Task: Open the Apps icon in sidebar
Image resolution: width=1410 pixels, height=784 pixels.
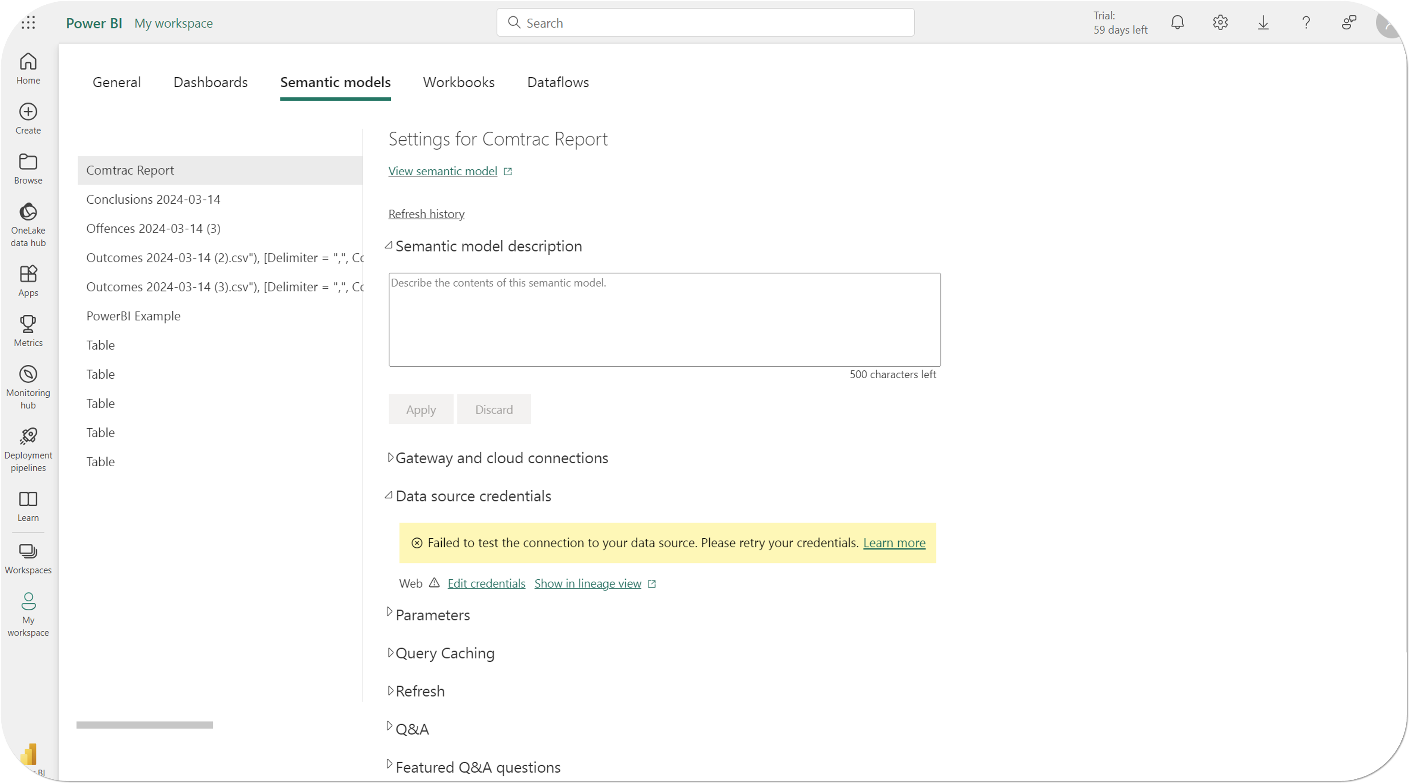Action: (x=28, y=274)
